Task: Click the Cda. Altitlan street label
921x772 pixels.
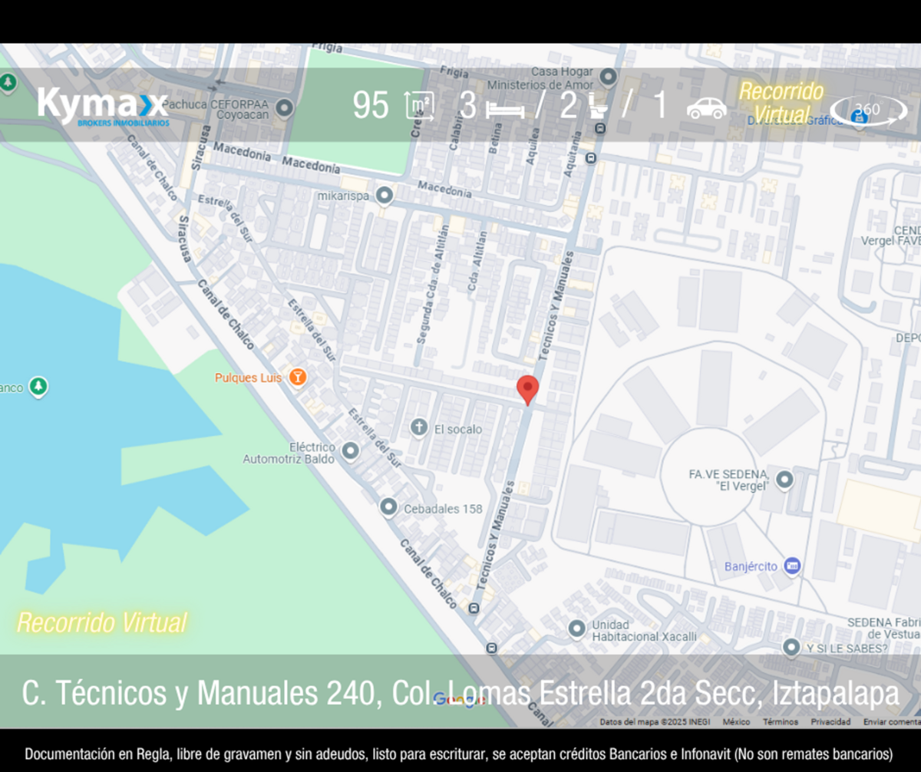Action: (477, 261)
